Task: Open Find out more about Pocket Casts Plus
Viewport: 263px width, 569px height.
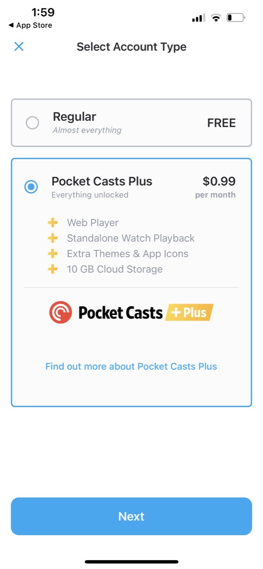Action: pos(131,366)
